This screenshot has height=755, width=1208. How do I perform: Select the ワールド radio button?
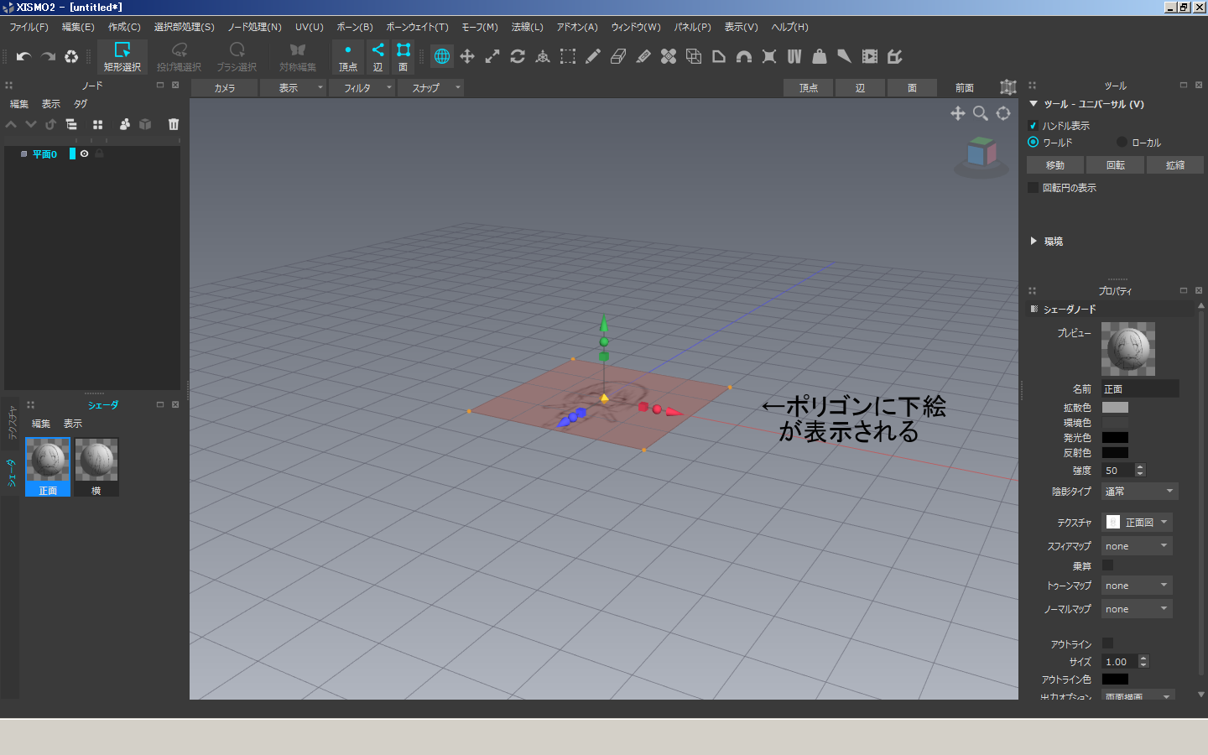click(1034, 142)
